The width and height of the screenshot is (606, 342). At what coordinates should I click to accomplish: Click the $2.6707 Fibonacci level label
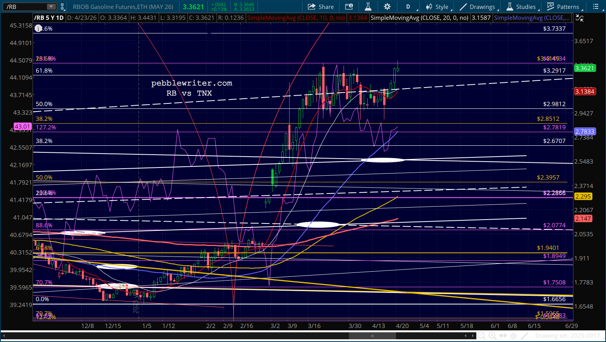(x=554, y=141)
